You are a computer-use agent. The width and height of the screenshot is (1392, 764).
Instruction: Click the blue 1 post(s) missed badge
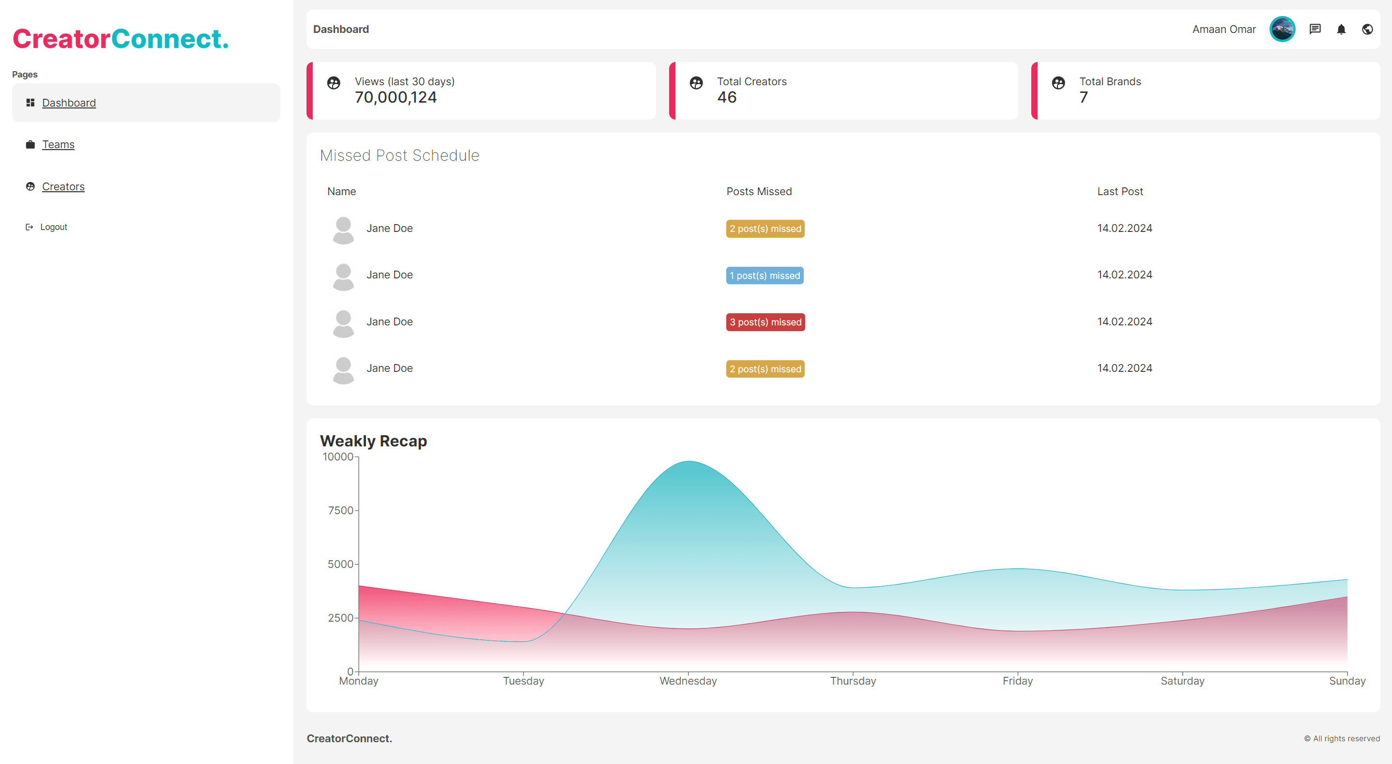[764, 275]
